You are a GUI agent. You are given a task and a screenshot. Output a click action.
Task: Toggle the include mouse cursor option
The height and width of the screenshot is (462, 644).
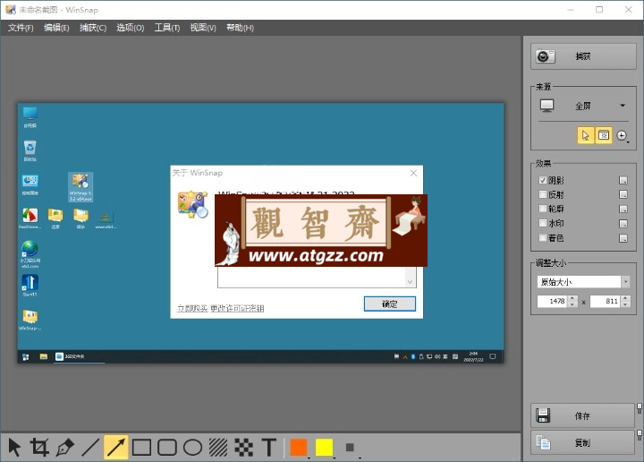(585, 135)
